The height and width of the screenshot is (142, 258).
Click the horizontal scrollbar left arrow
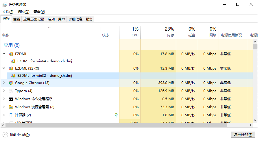[x=3, y=125]
